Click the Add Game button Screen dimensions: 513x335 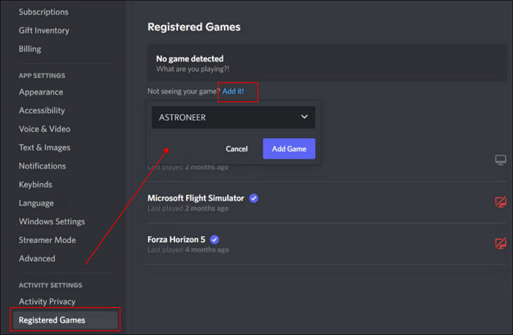(289, 149)
